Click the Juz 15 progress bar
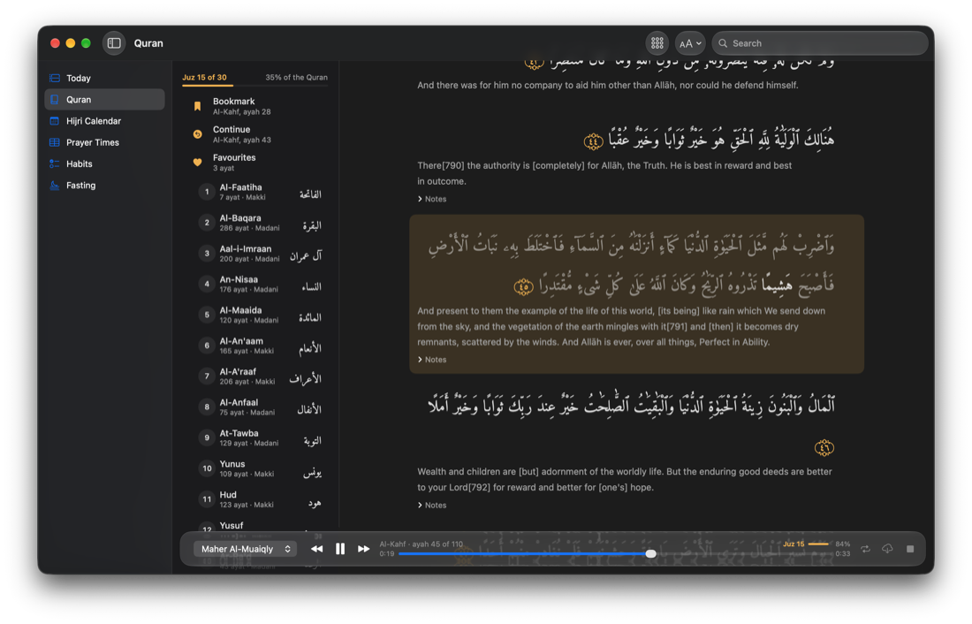The image size is (972, 624). tap(818, 544)
